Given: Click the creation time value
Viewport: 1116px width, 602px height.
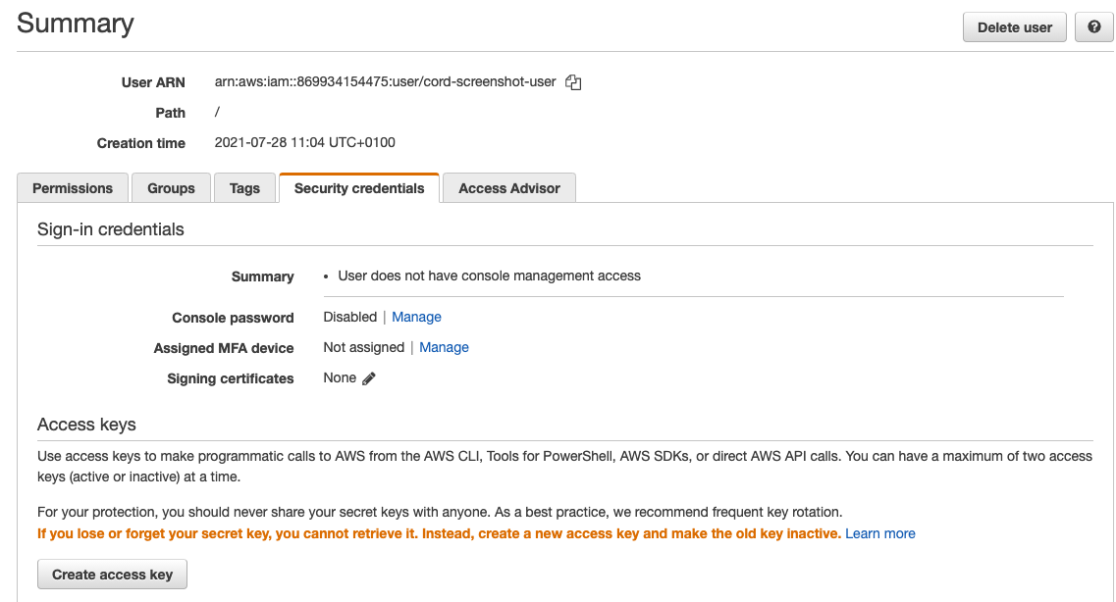Looking at the screenshot, I should pos(304,142).
